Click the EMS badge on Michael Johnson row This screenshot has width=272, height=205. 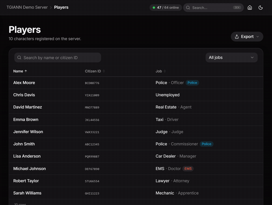[x=188, y=169]
